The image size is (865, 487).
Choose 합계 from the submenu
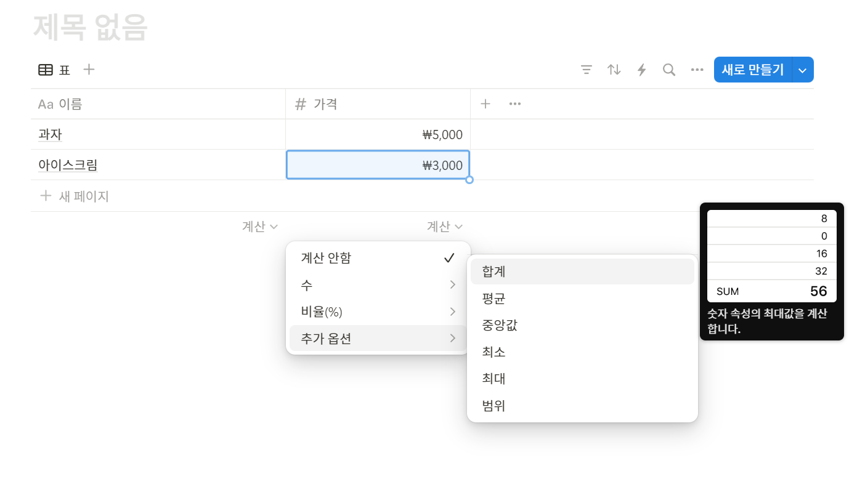coord(582,272)
